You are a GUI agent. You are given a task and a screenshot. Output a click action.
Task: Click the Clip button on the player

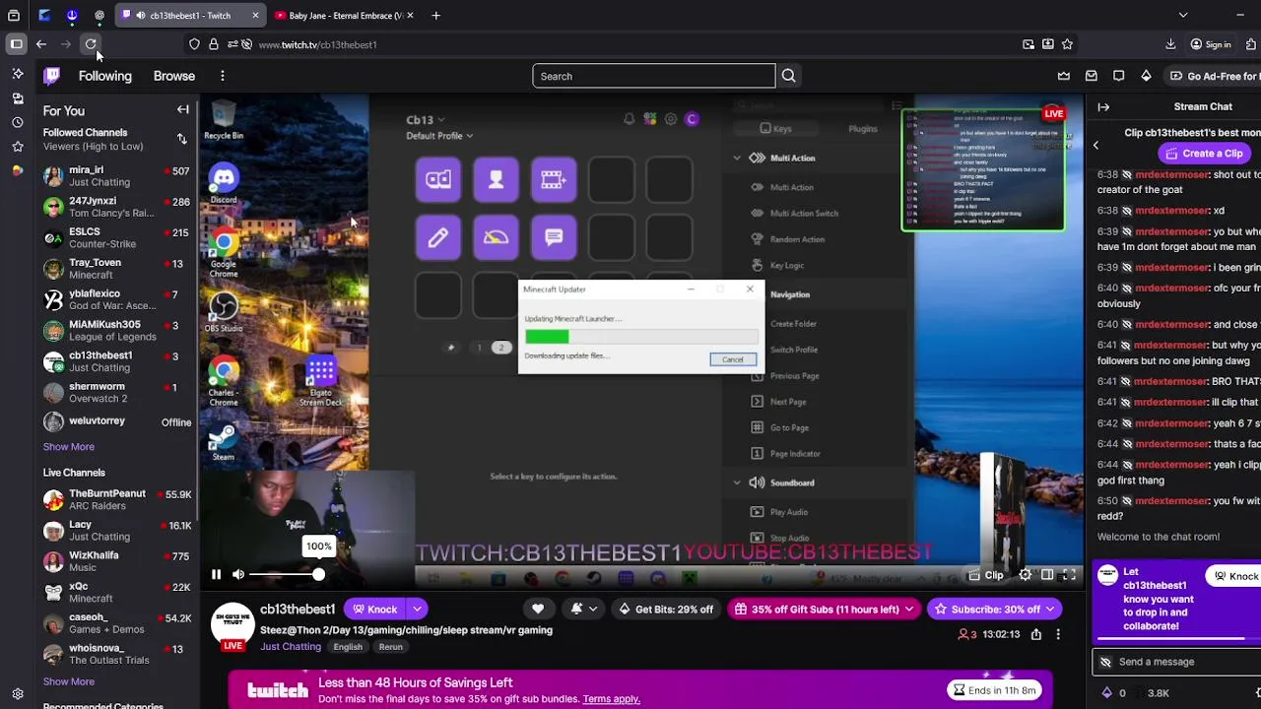(x=985, y=575)
